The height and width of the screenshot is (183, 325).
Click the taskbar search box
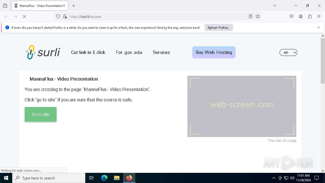coord(49,178)
